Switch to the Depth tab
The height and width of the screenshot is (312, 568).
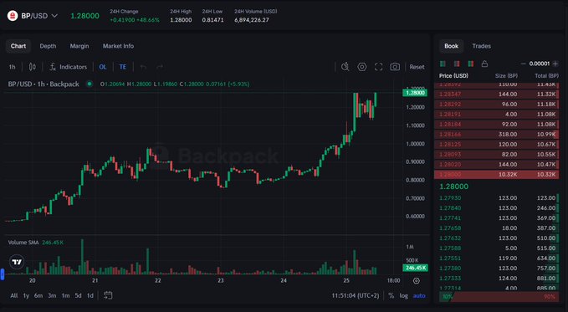[48, 46]
